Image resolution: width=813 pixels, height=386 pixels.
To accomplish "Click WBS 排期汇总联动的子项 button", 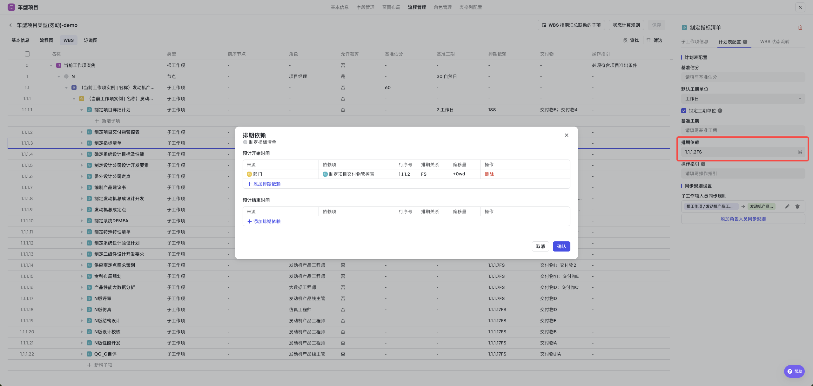I will click(x=571, y=25).
